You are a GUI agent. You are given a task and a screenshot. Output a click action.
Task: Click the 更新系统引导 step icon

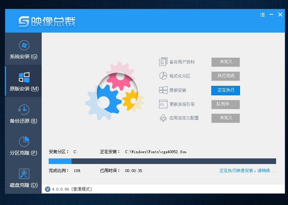163,104
